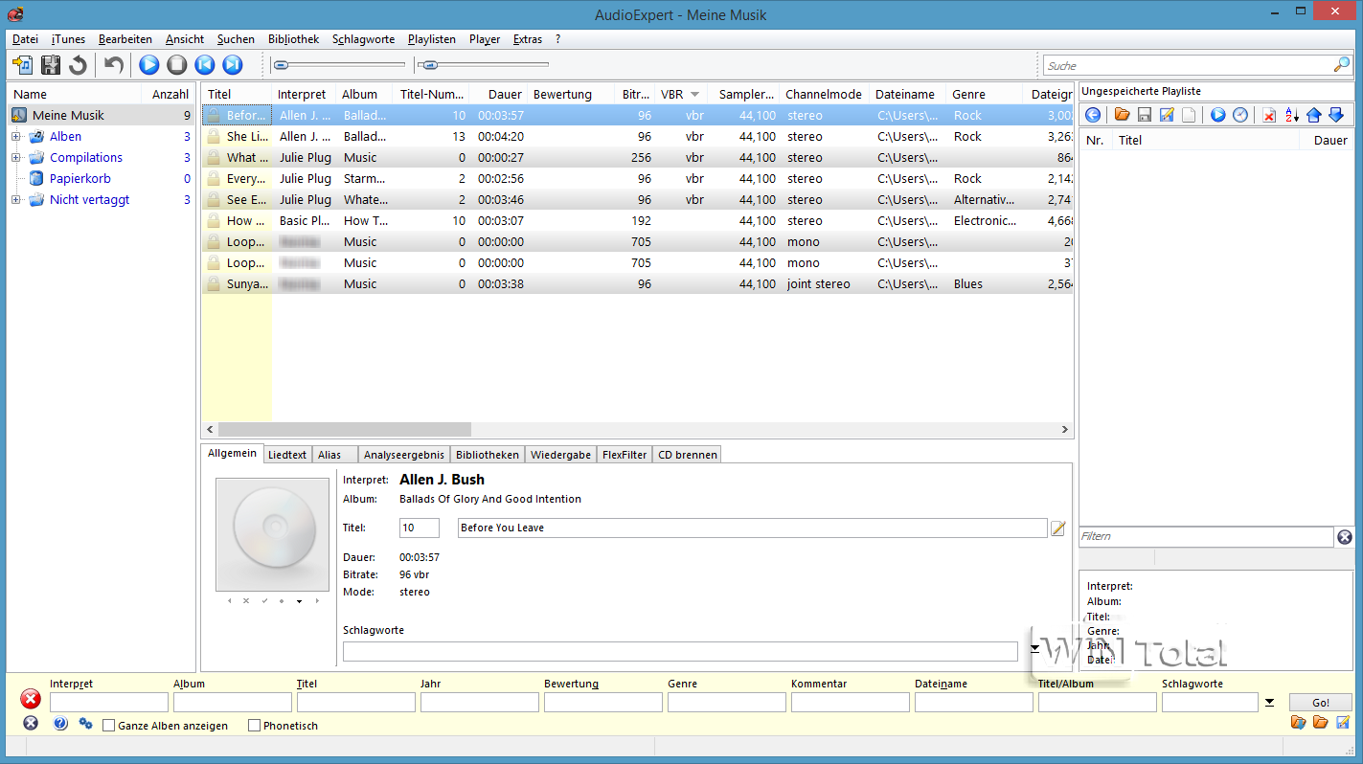Click the Play button in main toolbar

pos(148,65)
